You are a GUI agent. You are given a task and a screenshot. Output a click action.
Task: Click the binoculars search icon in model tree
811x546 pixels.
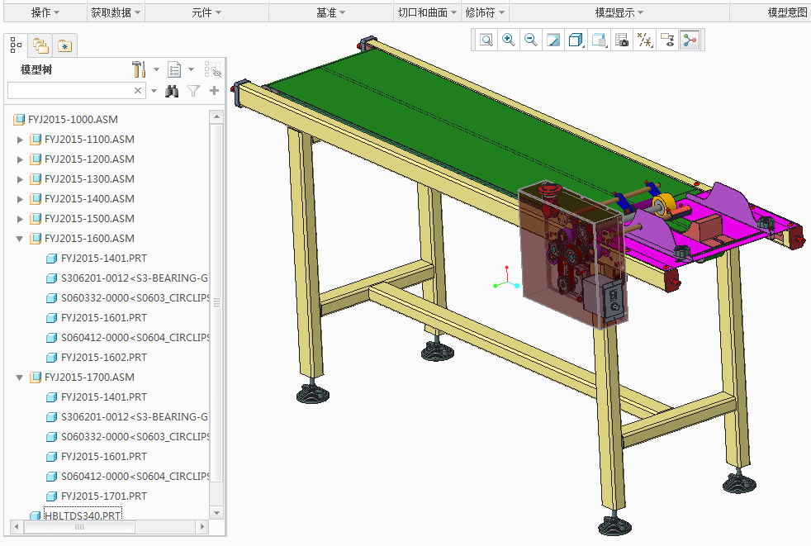click(x=172, y=91)
